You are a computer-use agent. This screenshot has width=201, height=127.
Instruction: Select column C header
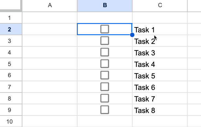tap(160, 6)
